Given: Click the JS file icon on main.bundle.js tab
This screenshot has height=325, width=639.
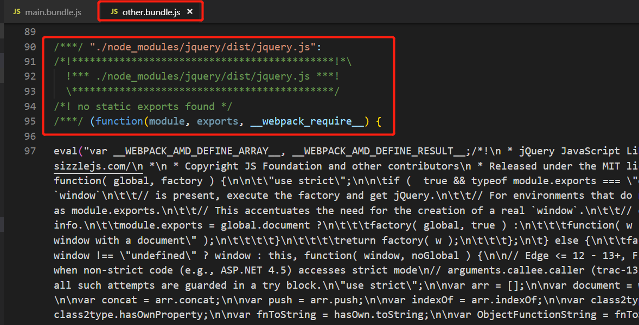Looking at the screenshot, I should 17,12.
